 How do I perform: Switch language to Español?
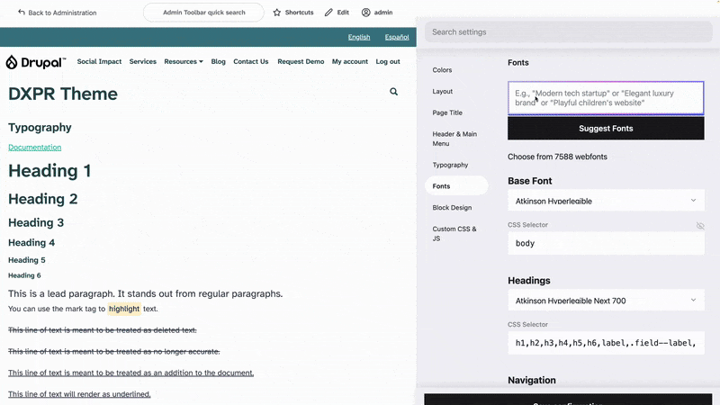coord(397,37)
